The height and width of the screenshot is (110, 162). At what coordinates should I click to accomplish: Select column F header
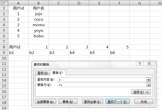pyautogui.click(x=120, y=3)
